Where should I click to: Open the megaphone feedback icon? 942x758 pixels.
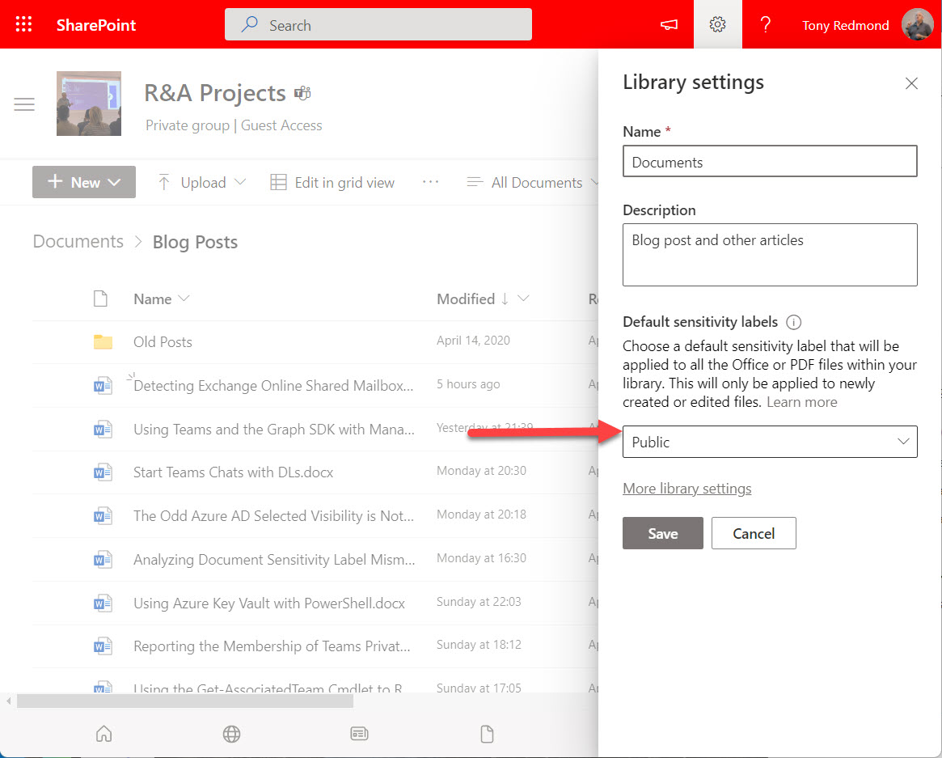point(669,24)
